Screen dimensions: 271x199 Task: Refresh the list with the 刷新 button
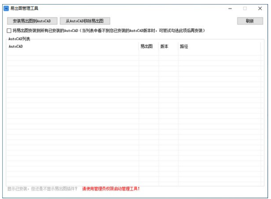point(250,21)
